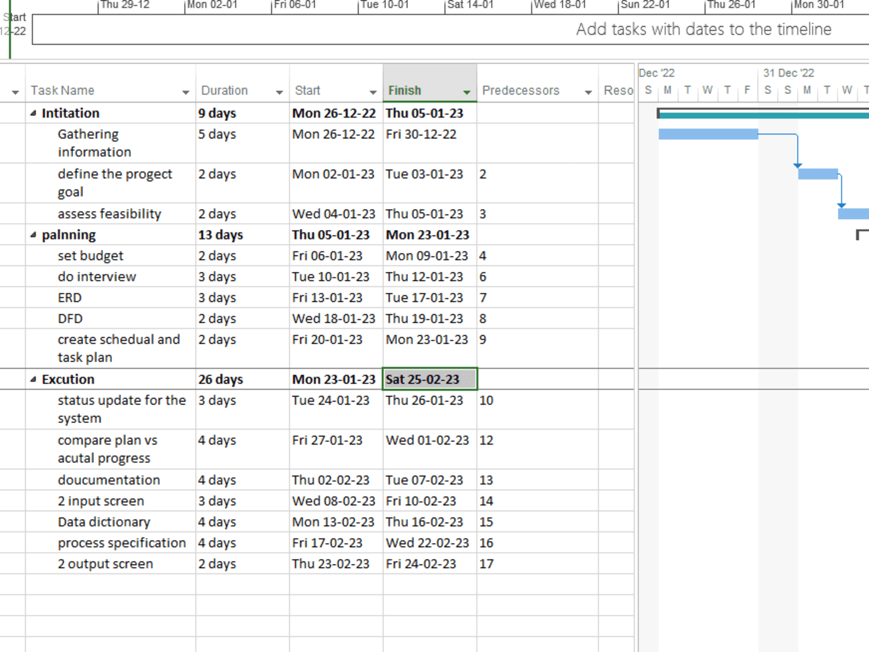The image size is (869, 652).
Task: Click the assess feasibility Gantt bar
Action: 853,214
